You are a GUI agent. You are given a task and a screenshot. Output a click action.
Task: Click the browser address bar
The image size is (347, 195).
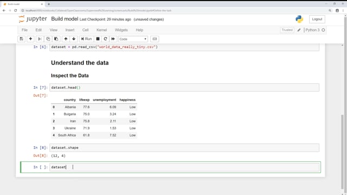coord(172,10)
